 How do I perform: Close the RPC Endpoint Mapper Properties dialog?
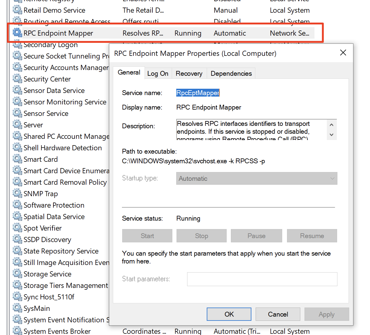coord(343,53)
